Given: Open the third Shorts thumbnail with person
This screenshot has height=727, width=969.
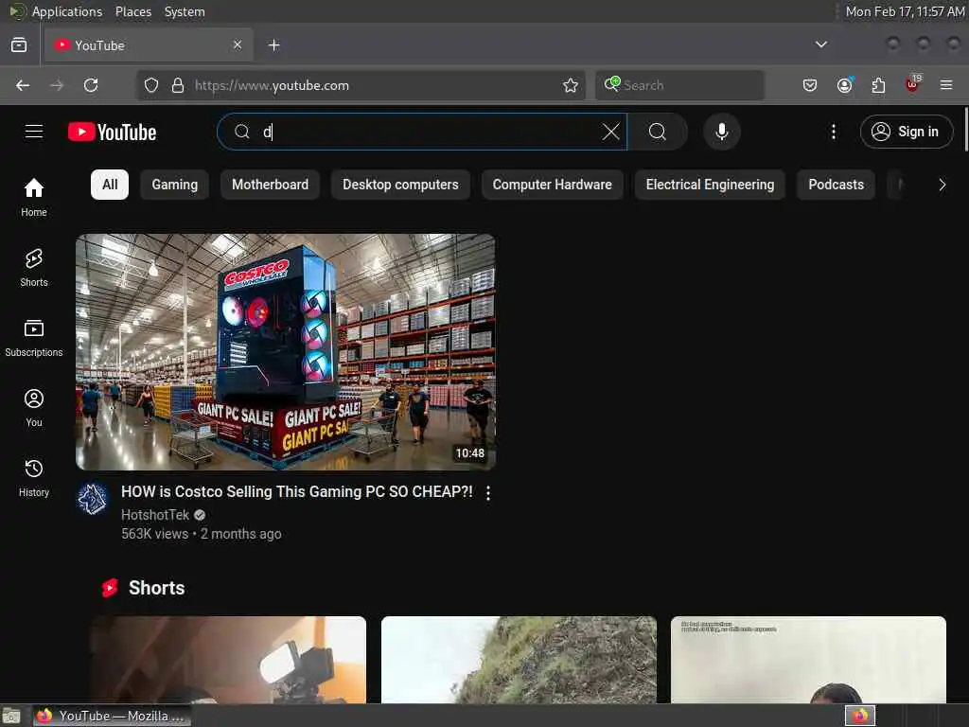Looking at the screenshot, I should 808,660.
